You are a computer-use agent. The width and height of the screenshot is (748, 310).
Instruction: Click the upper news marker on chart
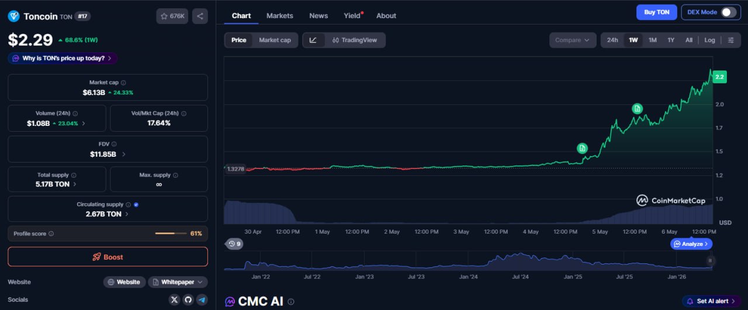click(638, 108)
